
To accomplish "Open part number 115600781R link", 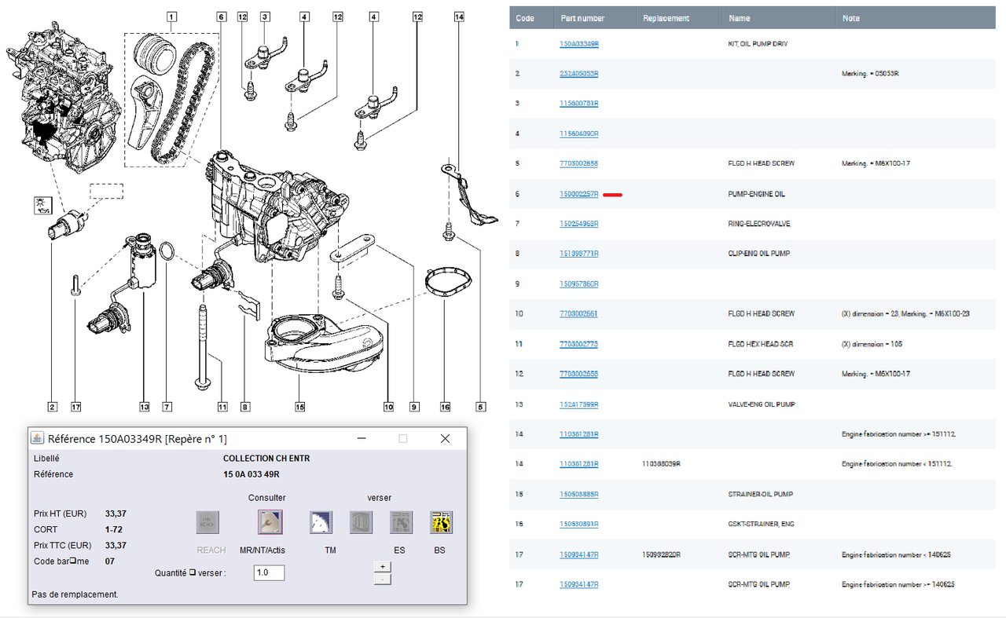I will click(x=579, y=104).
